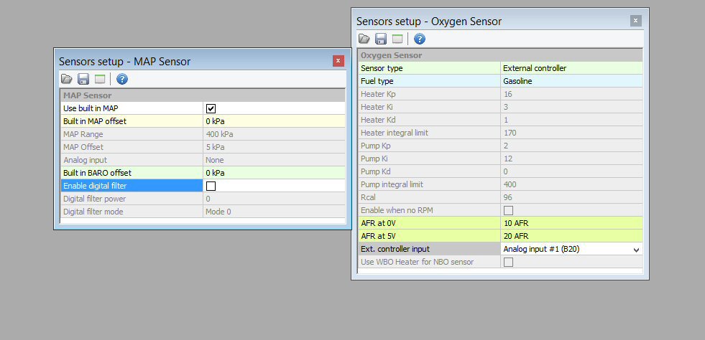
Task: Click Save icon in Oxygen Sensor toolbar
Action: click(381, 39)
